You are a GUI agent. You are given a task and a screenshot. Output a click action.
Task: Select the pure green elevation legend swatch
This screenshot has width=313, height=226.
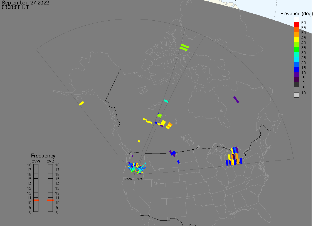(x=296, y=49)
